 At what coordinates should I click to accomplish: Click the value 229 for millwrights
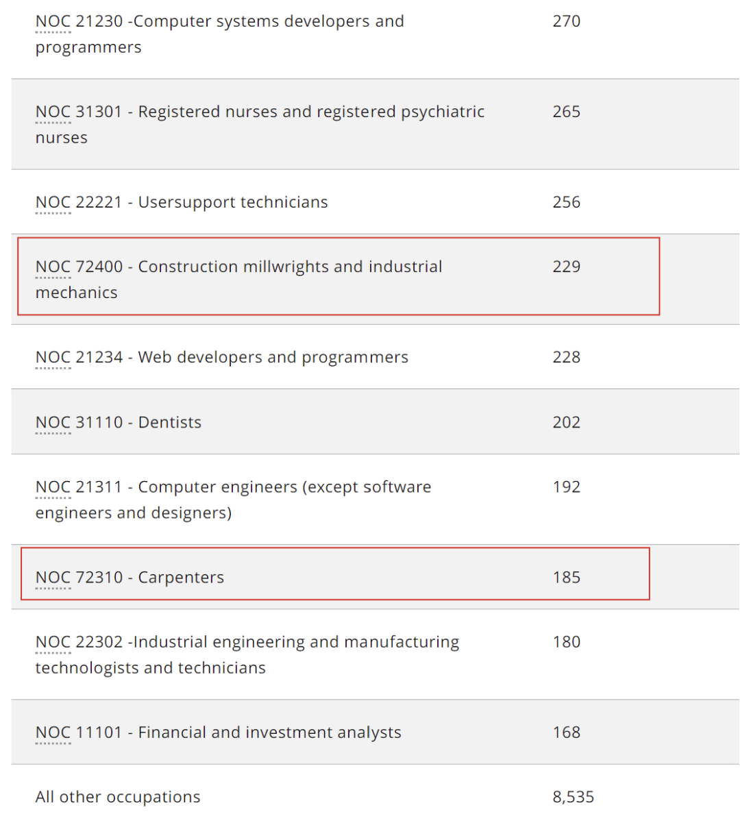pos(566,267)
